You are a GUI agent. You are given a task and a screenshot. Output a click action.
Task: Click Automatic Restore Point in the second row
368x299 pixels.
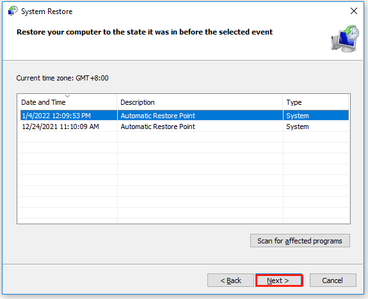click(x=157, y=126)
